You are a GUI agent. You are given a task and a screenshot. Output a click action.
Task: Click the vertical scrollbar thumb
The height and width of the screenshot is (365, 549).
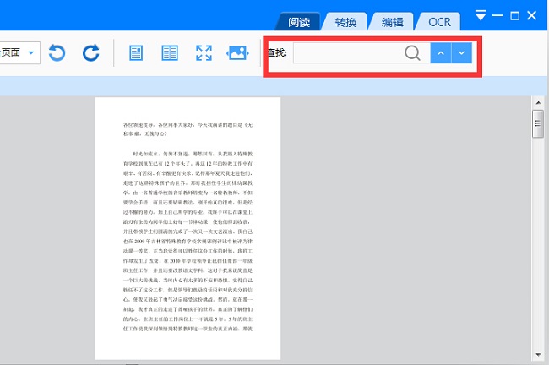(538, 123)
